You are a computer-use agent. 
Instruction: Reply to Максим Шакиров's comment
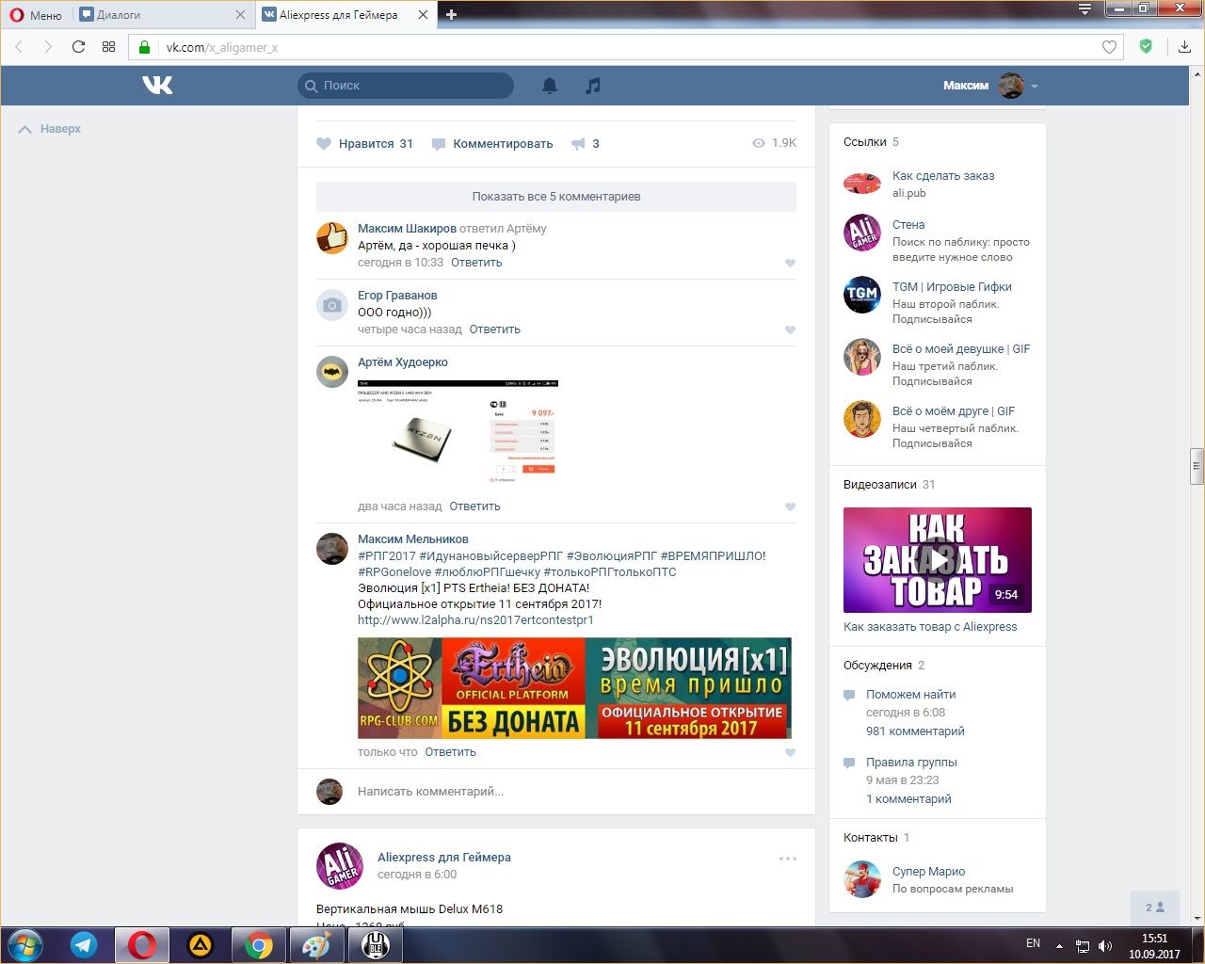tap(476, 263)
